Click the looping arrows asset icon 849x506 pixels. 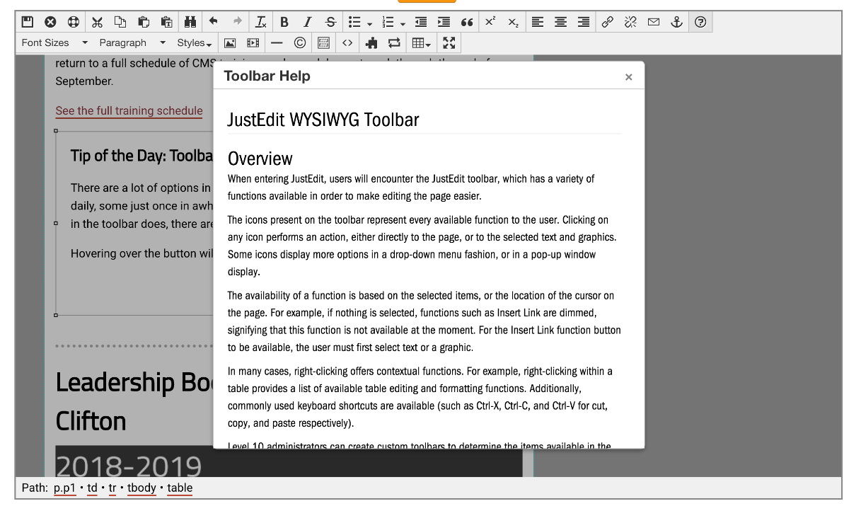click(x=394, y=42)
